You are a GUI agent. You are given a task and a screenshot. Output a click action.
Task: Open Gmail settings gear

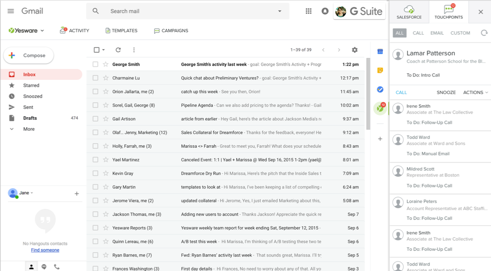(x=354, y=50)
